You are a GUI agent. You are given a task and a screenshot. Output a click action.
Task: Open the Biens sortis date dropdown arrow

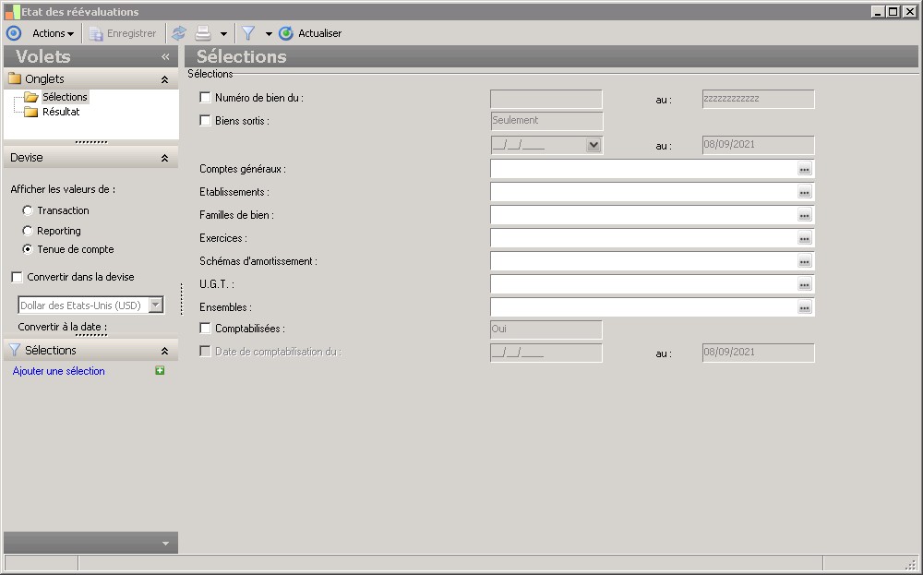[593, 145]
